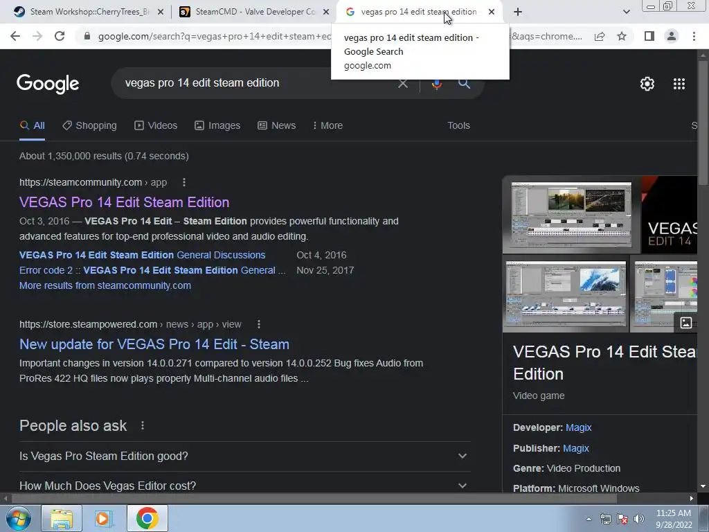Expand How Much Does Vegas Editor cost question
Viewport: 709px width, 532px height.
tap(244, 484)
